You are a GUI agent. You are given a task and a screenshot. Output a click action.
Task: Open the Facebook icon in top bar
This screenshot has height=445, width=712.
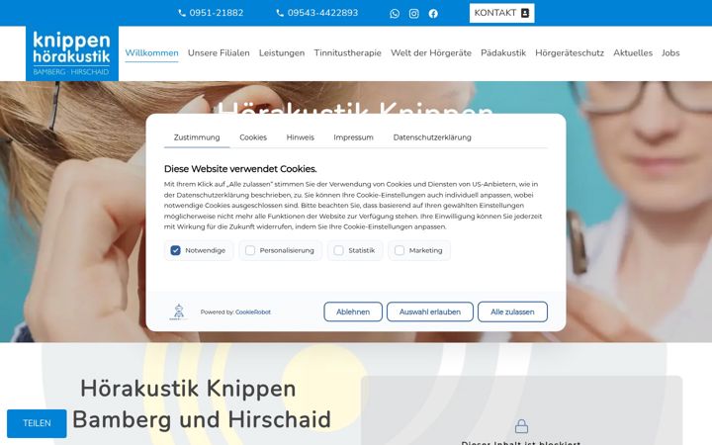click(x=433, y=13)
